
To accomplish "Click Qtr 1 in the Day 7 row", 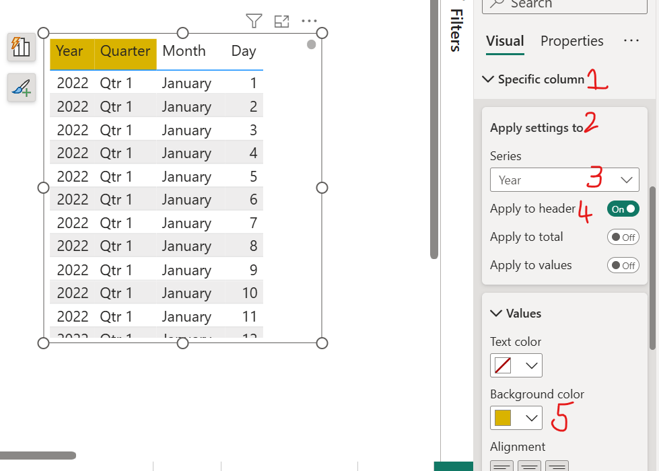I will (116, 223).
